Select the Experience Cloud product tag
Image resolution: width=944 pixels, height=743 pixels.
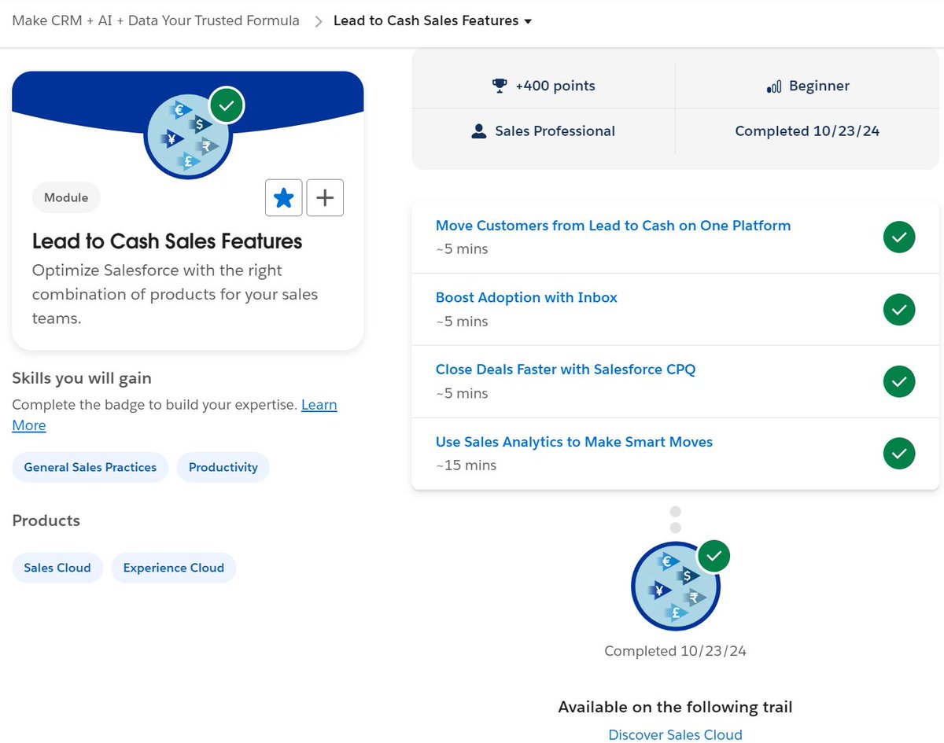(174, 568)
